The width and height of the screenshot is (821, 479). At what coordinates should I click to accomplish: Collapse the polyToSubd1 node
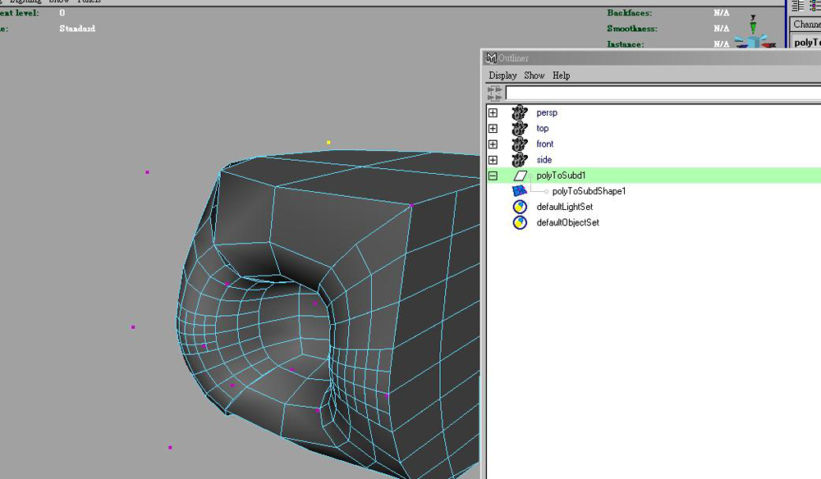[x=493, y=176]
